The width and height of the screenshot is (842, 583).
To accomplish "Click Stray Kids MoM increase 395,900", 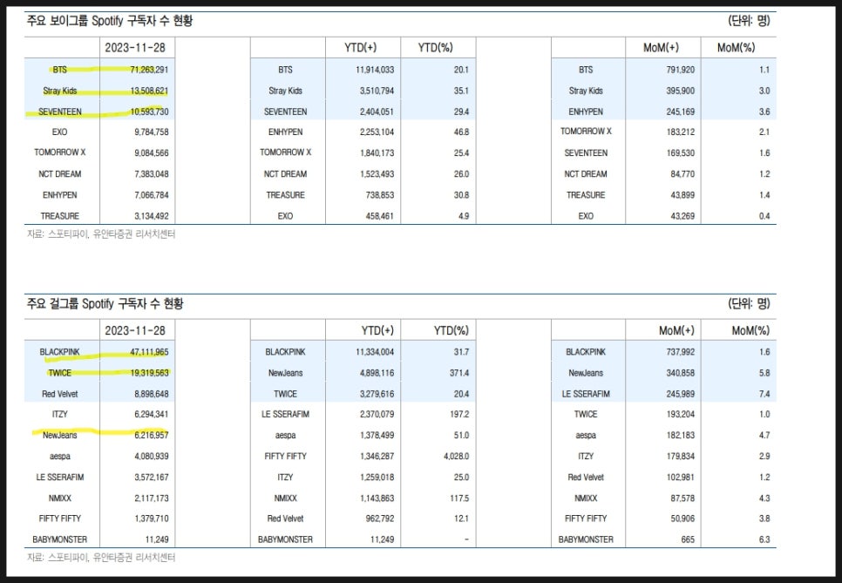I will [x=681, y=91].
